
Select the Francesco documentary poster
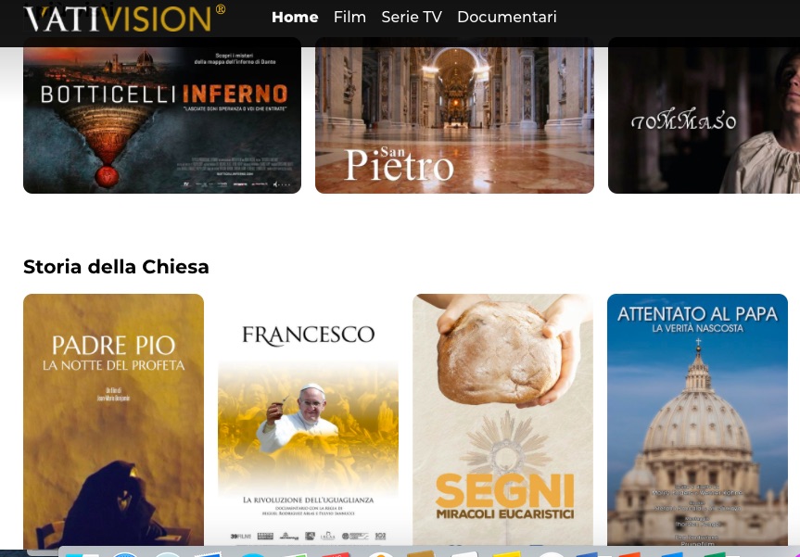[x=308, y=421]
